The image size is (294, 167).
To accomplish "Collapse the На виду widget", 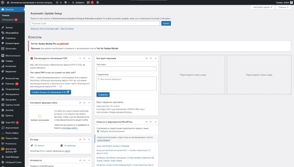I will (89, 140).
